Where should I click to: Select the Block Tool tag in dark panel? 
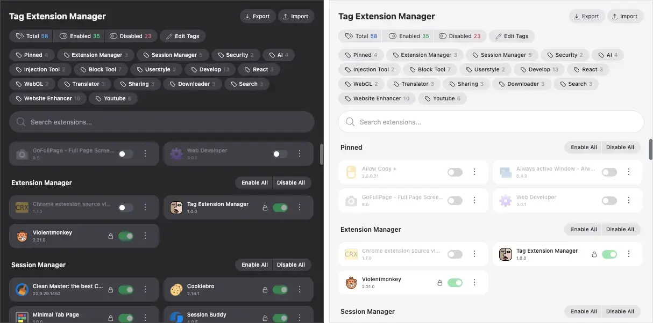point(102,69)
